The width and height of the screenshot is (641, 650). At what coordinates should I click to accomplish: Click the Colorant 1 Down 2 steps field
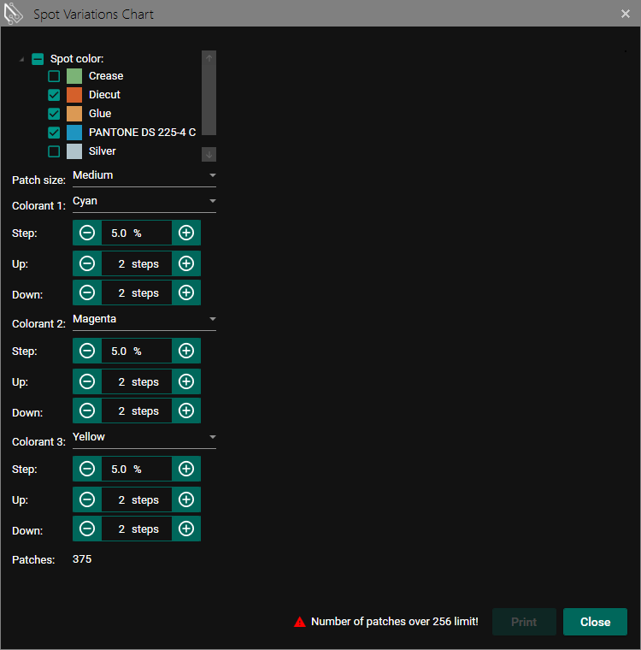click(x=137, y=292)
